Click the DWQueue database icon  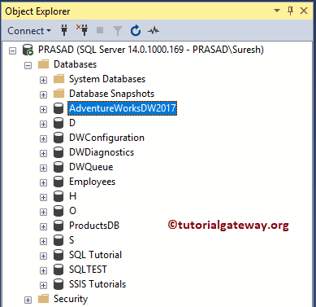click(x=58, y=167)
